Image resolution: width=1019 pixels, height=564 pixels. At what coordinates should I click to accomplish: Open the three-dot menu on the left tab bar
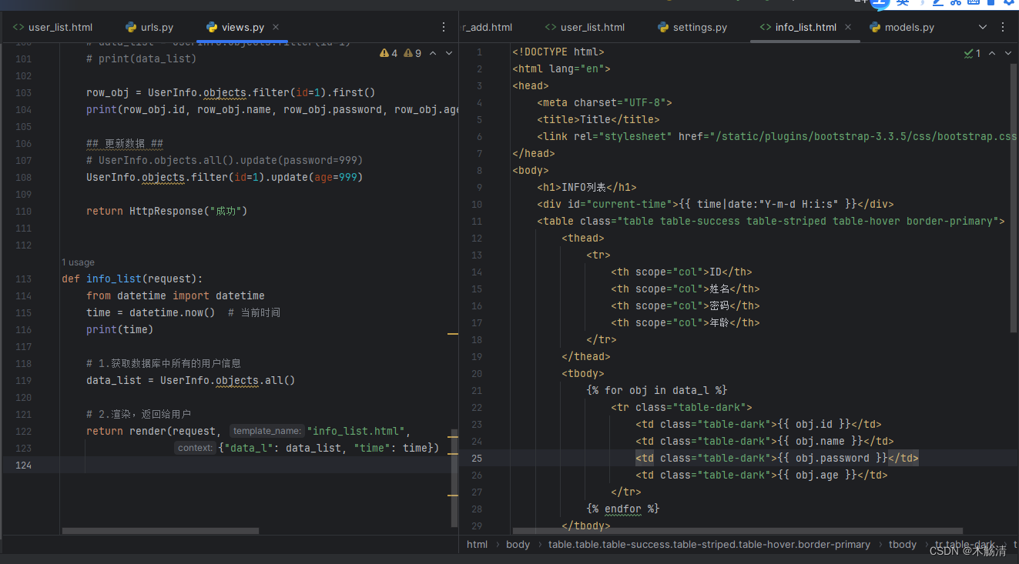(444, 26)
